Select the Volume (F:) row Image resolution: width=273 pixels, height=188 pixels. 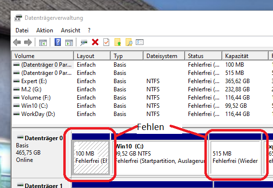(x=143, y=98)
